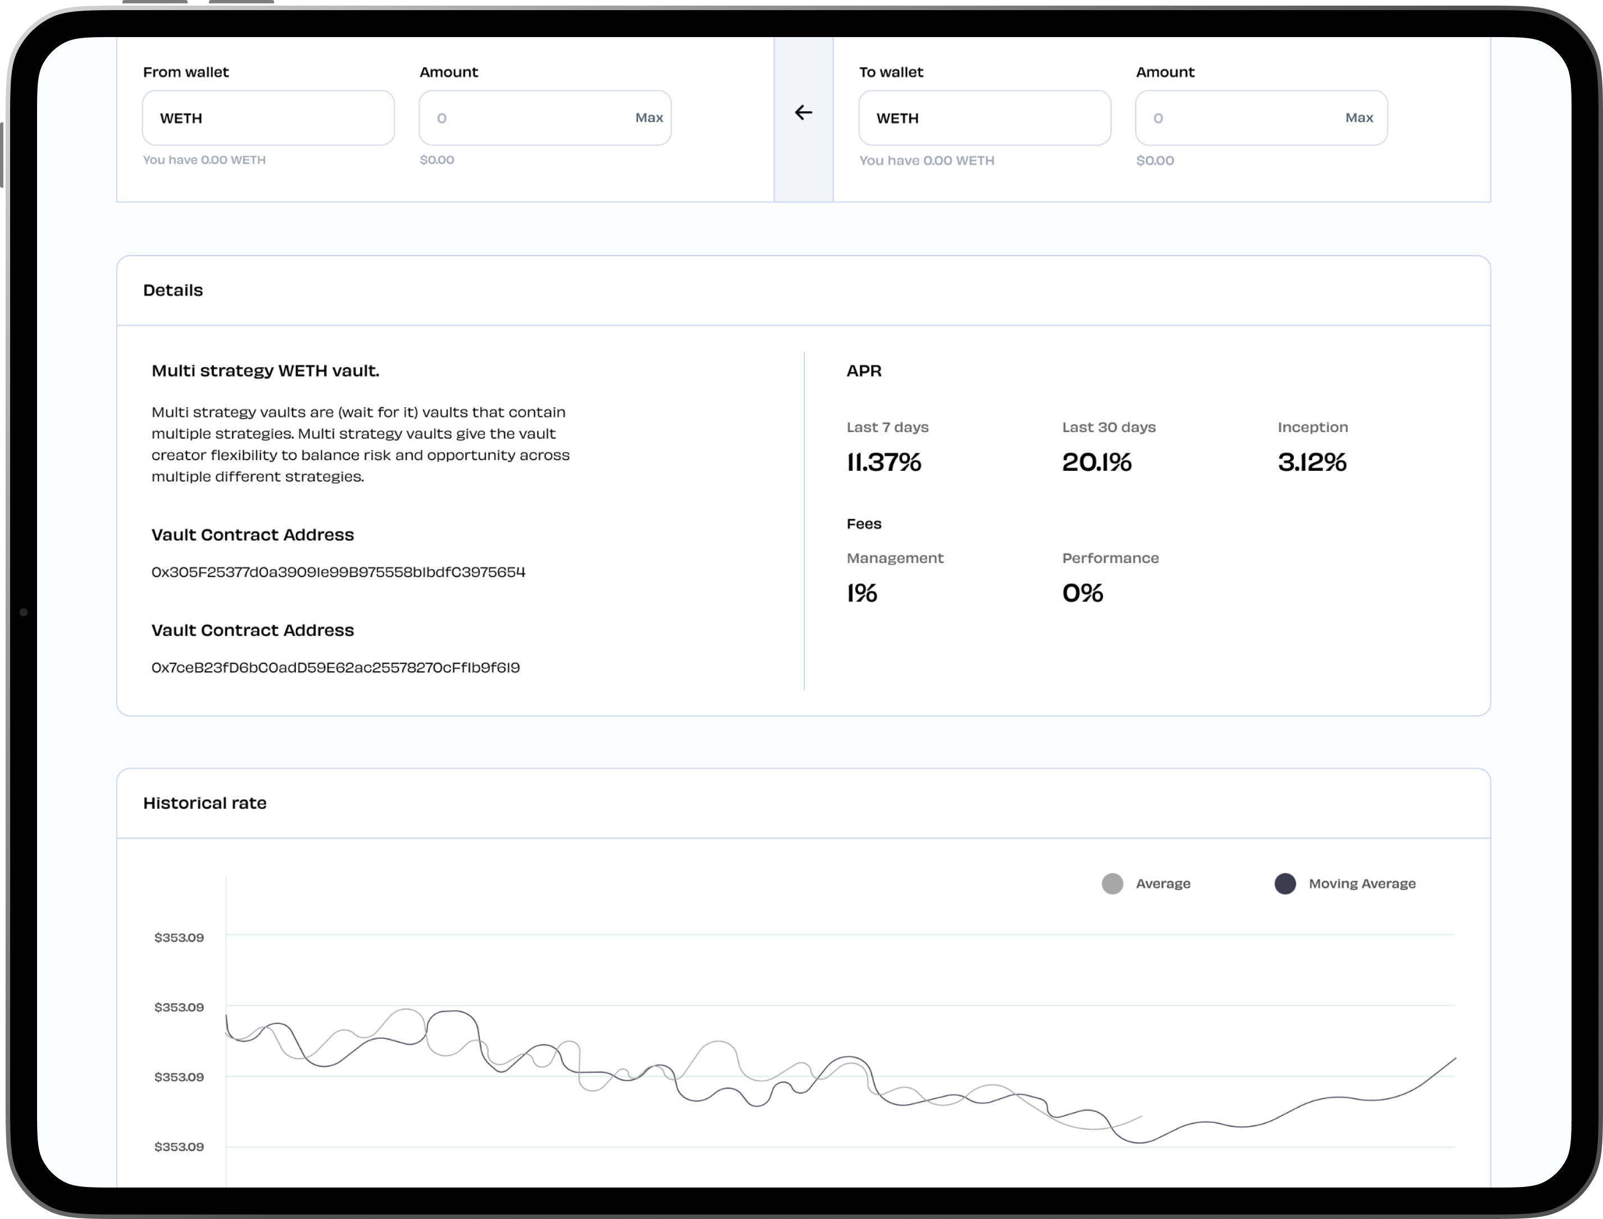Click the Management fee 1% value

pyautogui.click(x=862, y=594)
